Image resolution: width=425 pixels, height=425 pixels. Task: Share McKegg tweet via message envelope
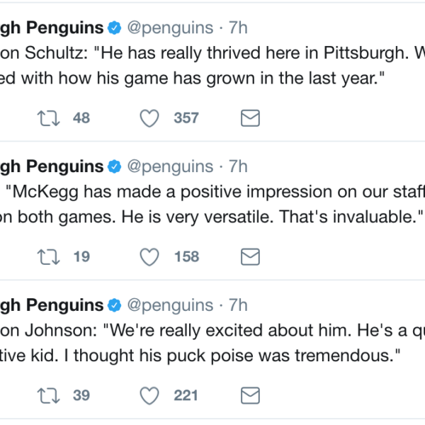[x=250, y=256]
